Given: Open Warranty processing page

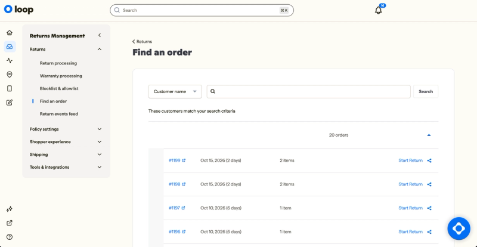Looking at the screenshot, I should click(x=61, y=76).
